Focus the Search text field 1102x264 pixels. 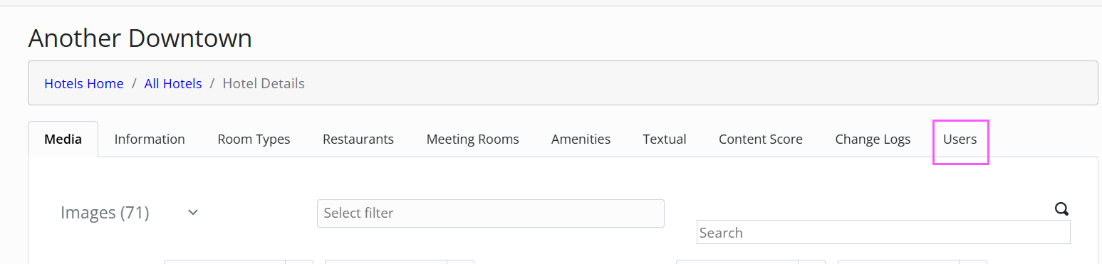pyautogui.click(x=883, y=233)
